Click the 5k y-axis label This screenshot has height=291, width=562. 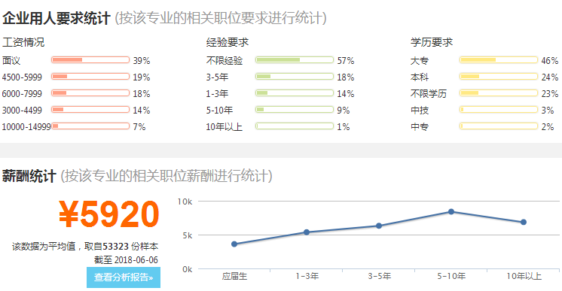(188, 235)
